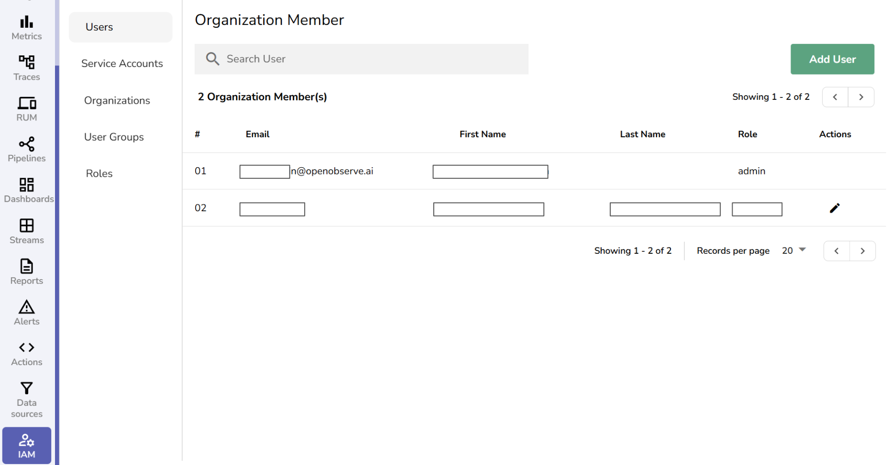Switch to the Service Accounts tab
890x465 pixels.
pyautogui.click(x=122, y=64)
